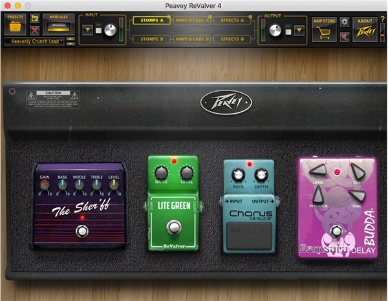Click the mute speaker icon

[345, 37]
